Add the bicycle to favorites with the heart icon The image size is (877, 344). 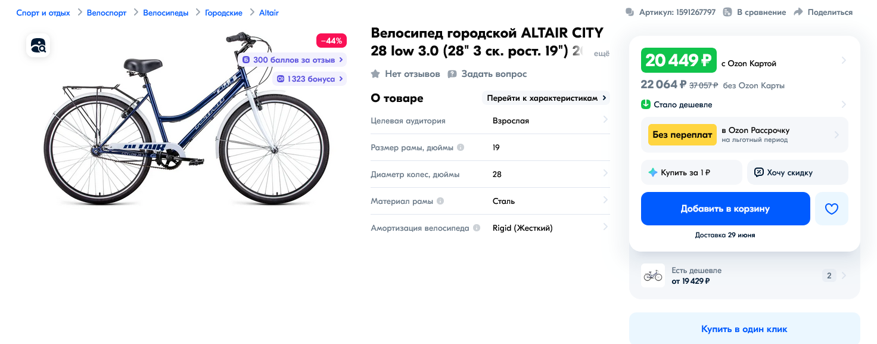tap(832, 209)
